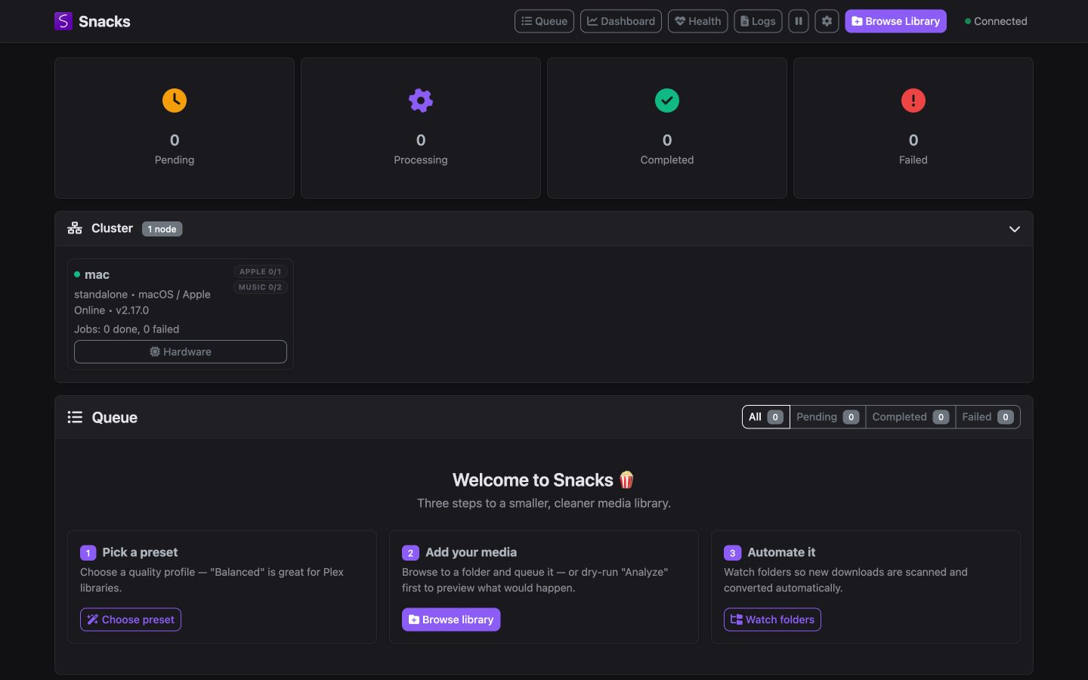Select the Failed queue filter tab
The width and height of the screenshot is (1088, 680).
pyautogui.click(x=988, y=417)
